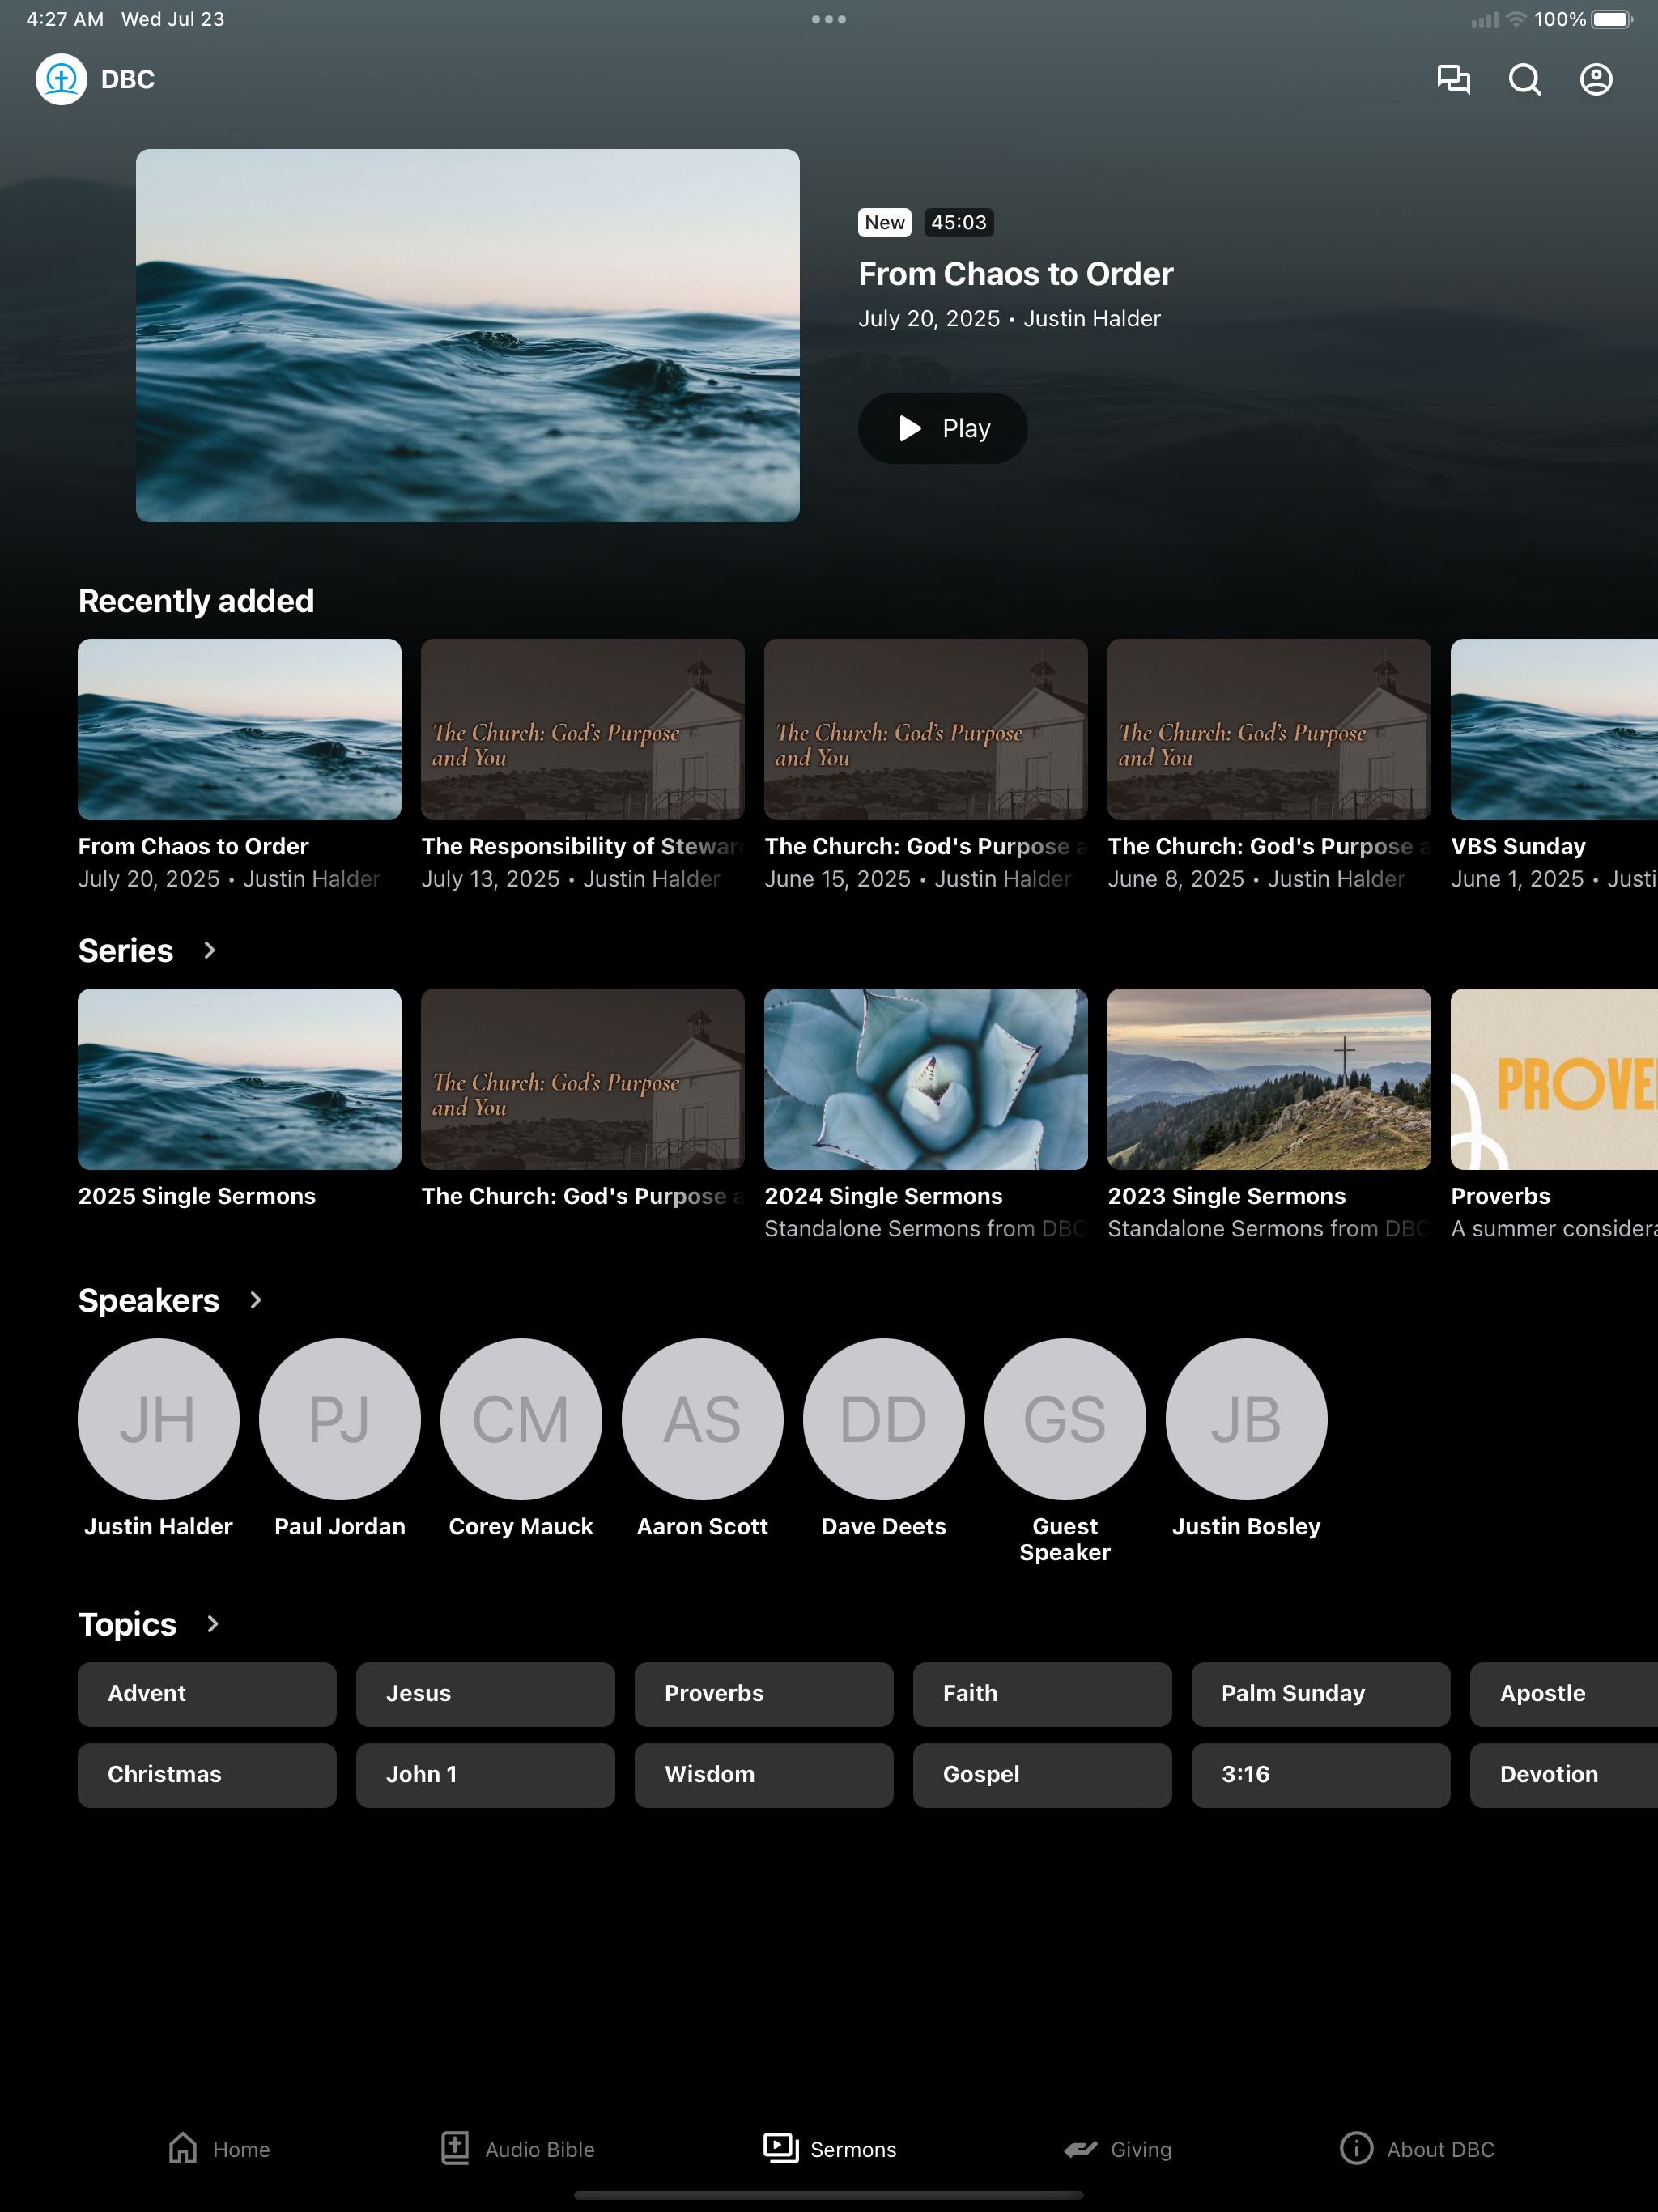Open search with the magnifier icon

tap(1525, 79)
